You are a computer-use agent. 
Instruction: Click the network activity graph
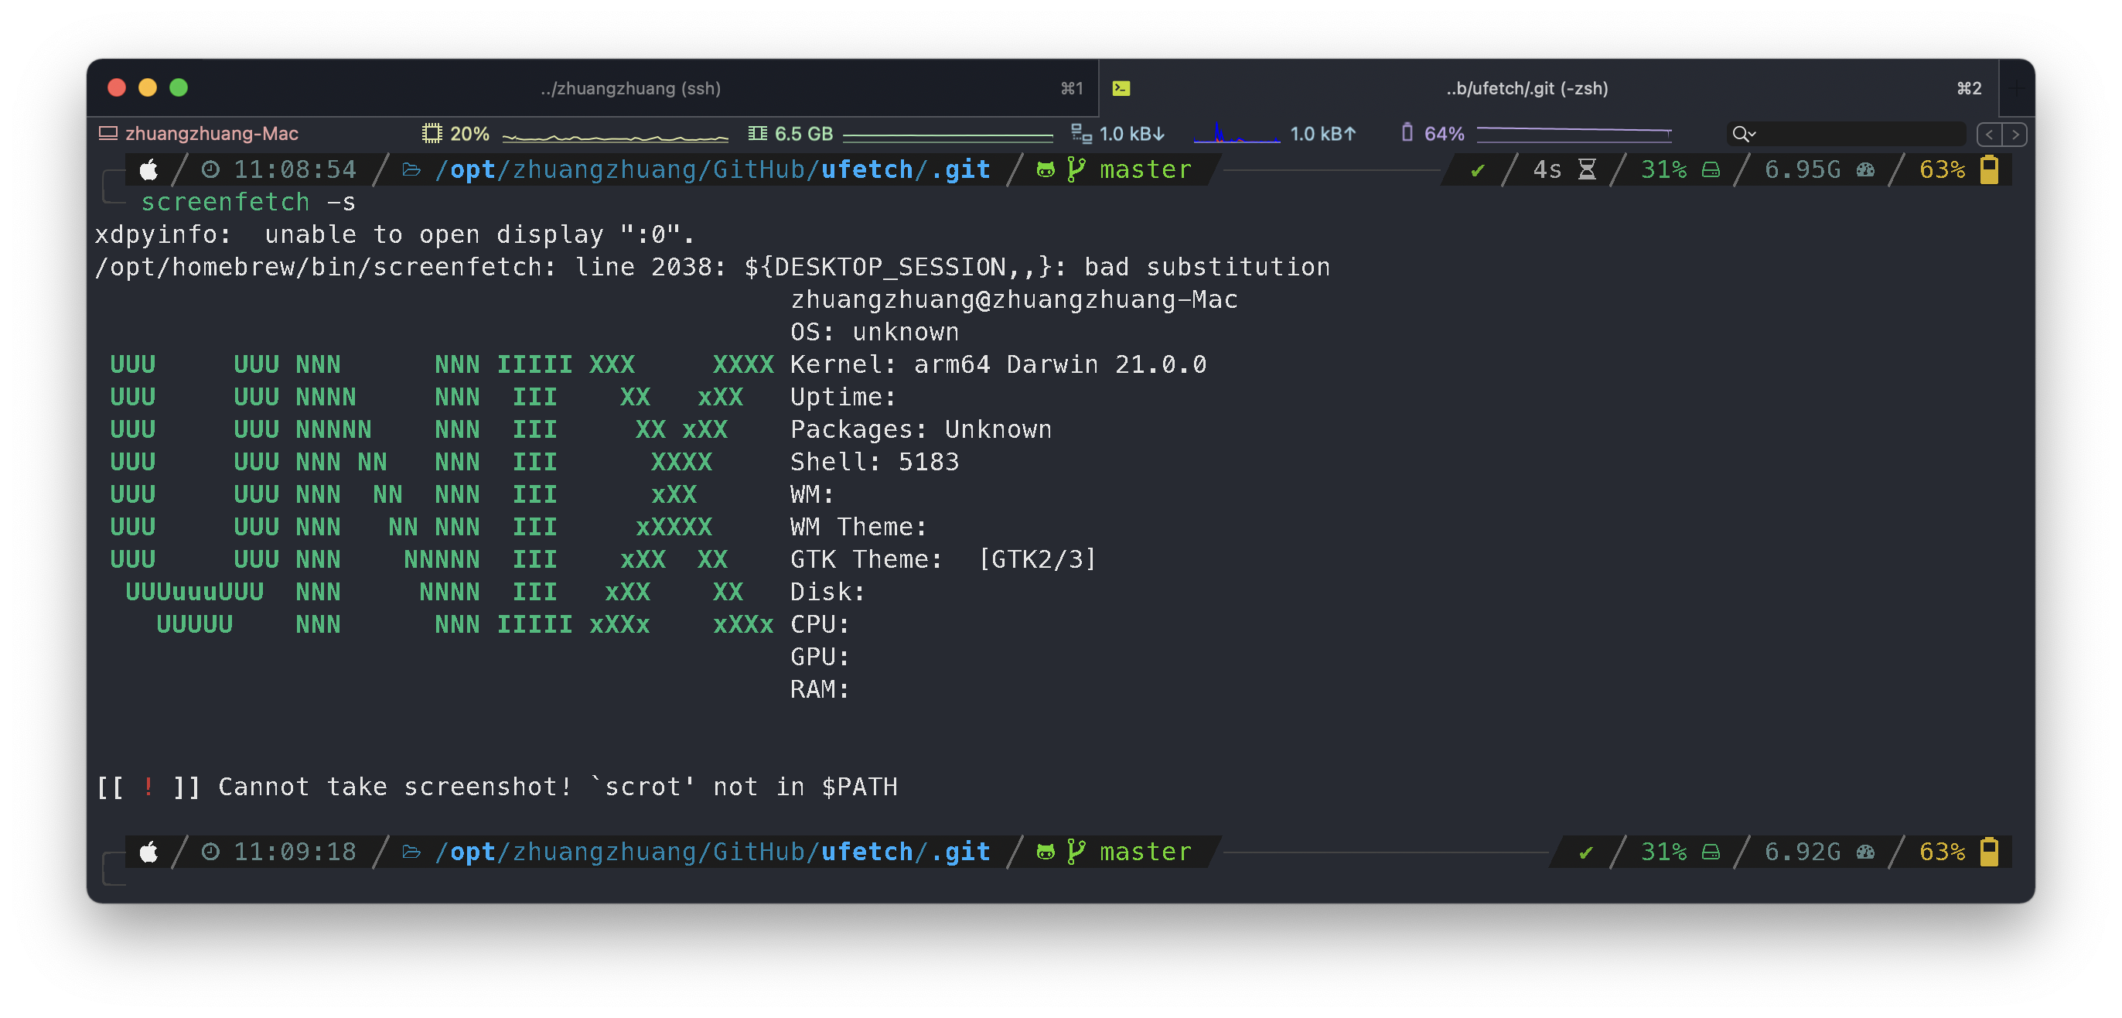pyautogui.click(x=1236, y=134)
